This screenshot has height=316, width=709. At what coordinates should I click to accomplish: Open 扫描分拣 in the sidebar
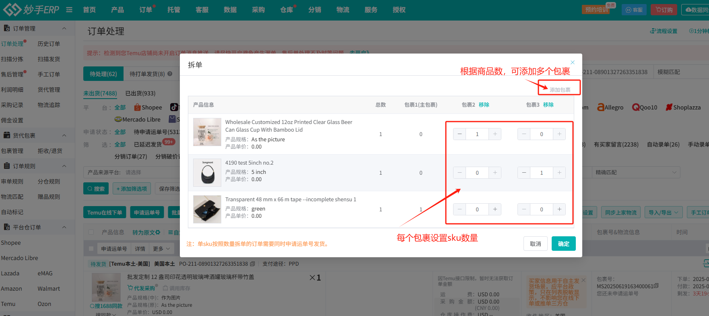[12, 59]
